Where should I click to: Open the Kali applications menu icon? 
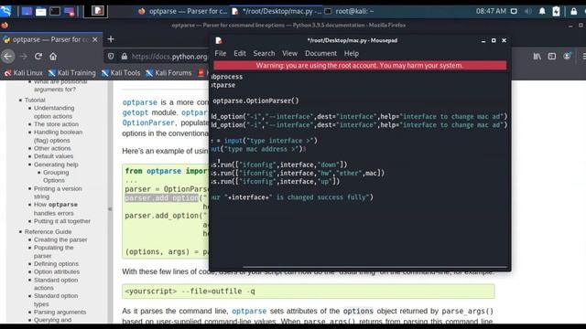[5, 11]
